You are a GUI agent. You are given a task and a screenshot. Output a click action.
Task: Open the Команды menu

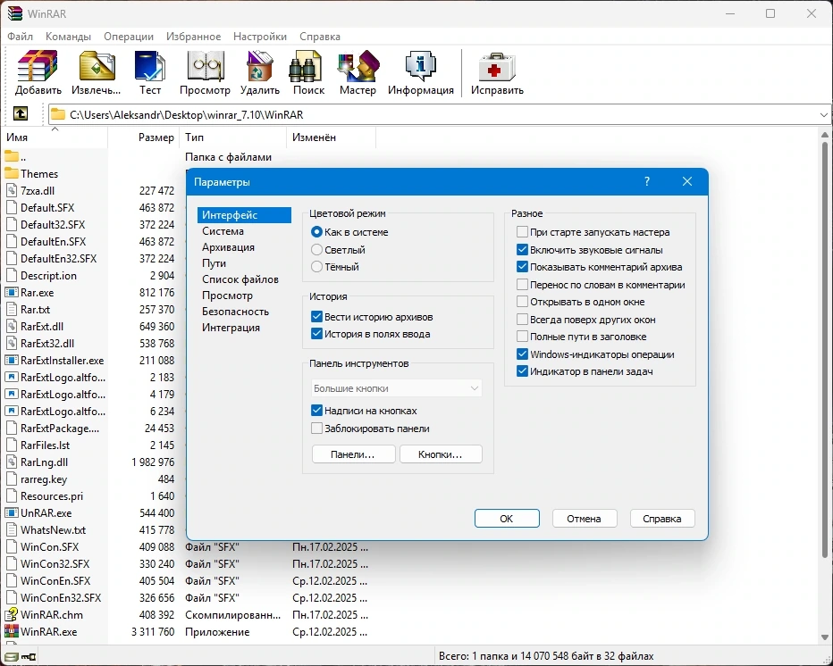tap(68, 37)
